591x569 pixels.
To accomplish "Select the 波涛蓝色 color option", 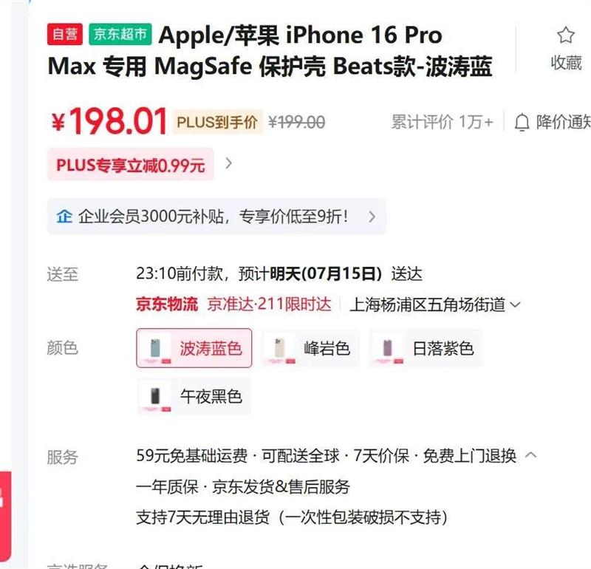I will point(194,348).
